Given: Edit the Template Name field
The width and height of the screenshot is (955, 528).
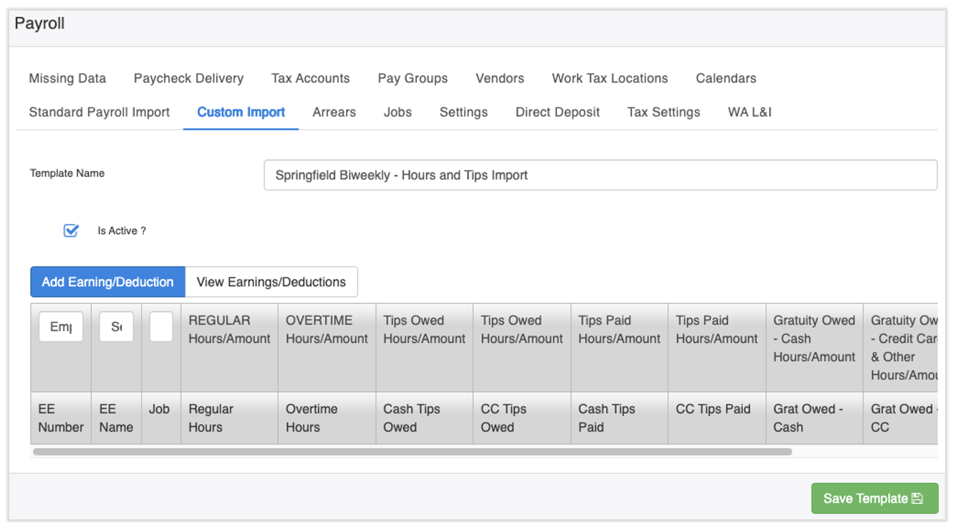Looking at the screenshot, I should pyautogui.click(x=599, y=175).
